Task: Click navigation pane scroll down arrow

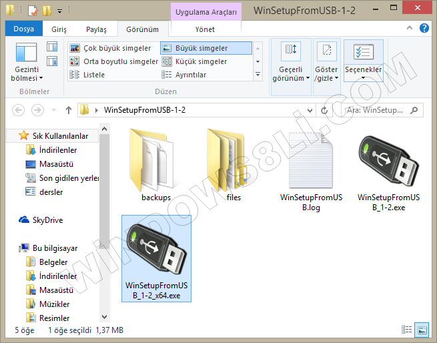Action: [105, 317]
